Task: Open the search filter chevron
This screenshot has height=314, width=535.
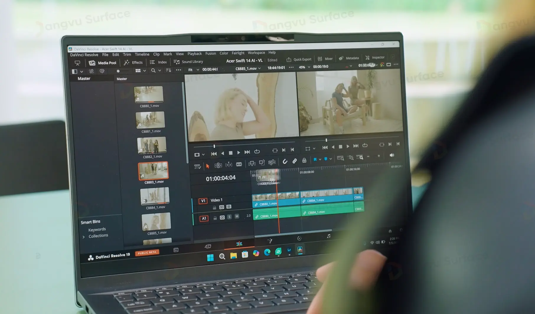Action: [x=160, y=71]
